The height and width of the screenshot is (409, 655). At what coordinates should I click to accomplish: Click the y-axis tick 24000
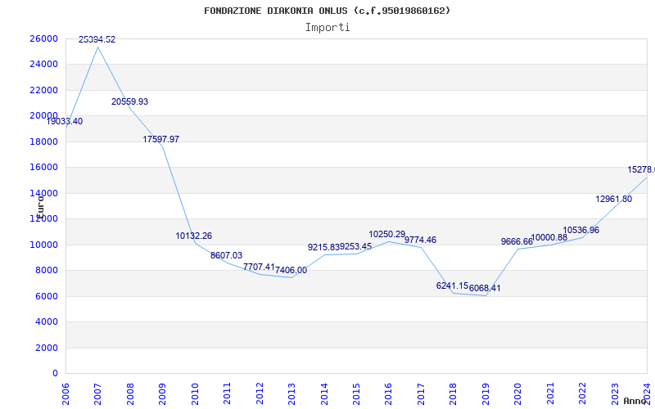tap(44, 65)
